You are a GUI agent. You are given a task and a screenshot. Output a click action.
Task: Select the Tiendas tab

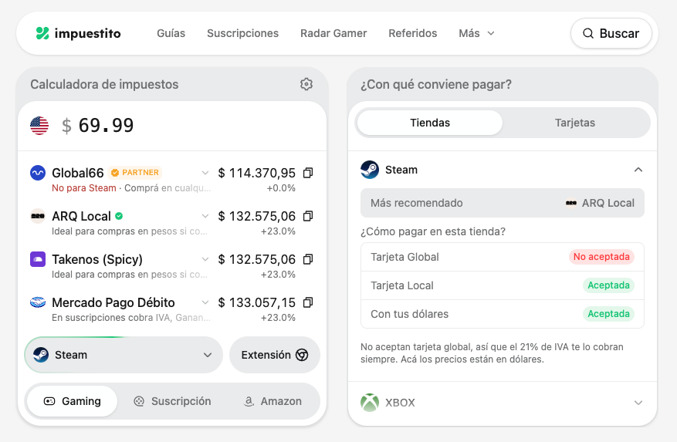[x=430, y=123]
